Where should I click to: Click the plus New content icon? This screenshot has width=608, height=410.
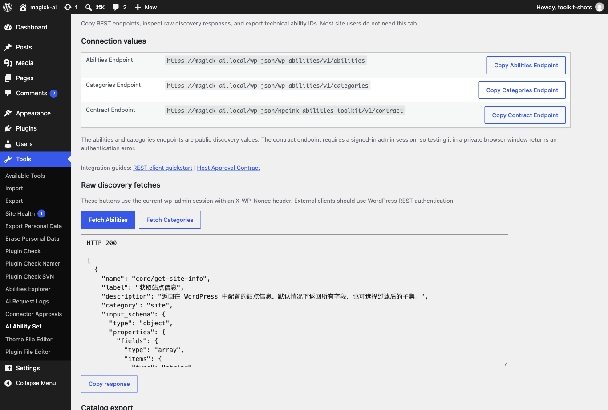[138, 7]
